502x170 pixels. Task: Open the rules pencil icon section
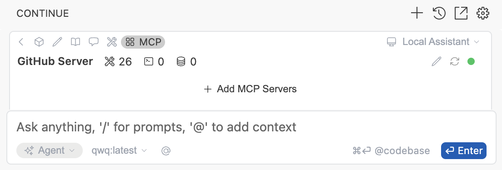[57, 42]
